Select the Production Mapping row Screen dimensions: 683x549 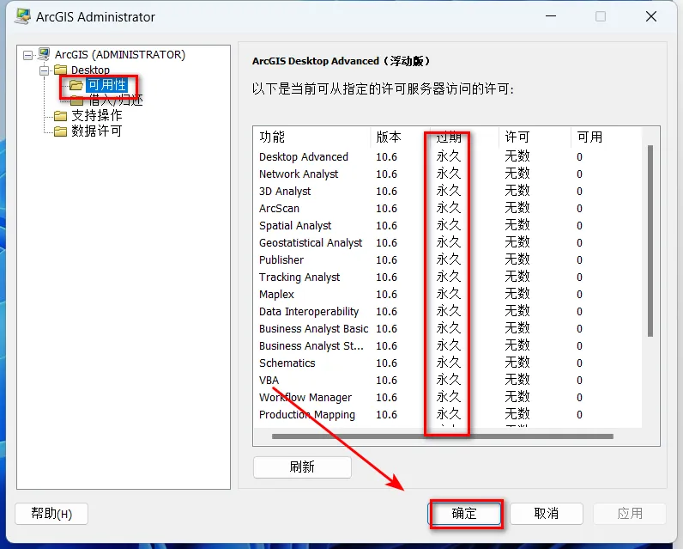pyautogui.click(x=448, y=414)
